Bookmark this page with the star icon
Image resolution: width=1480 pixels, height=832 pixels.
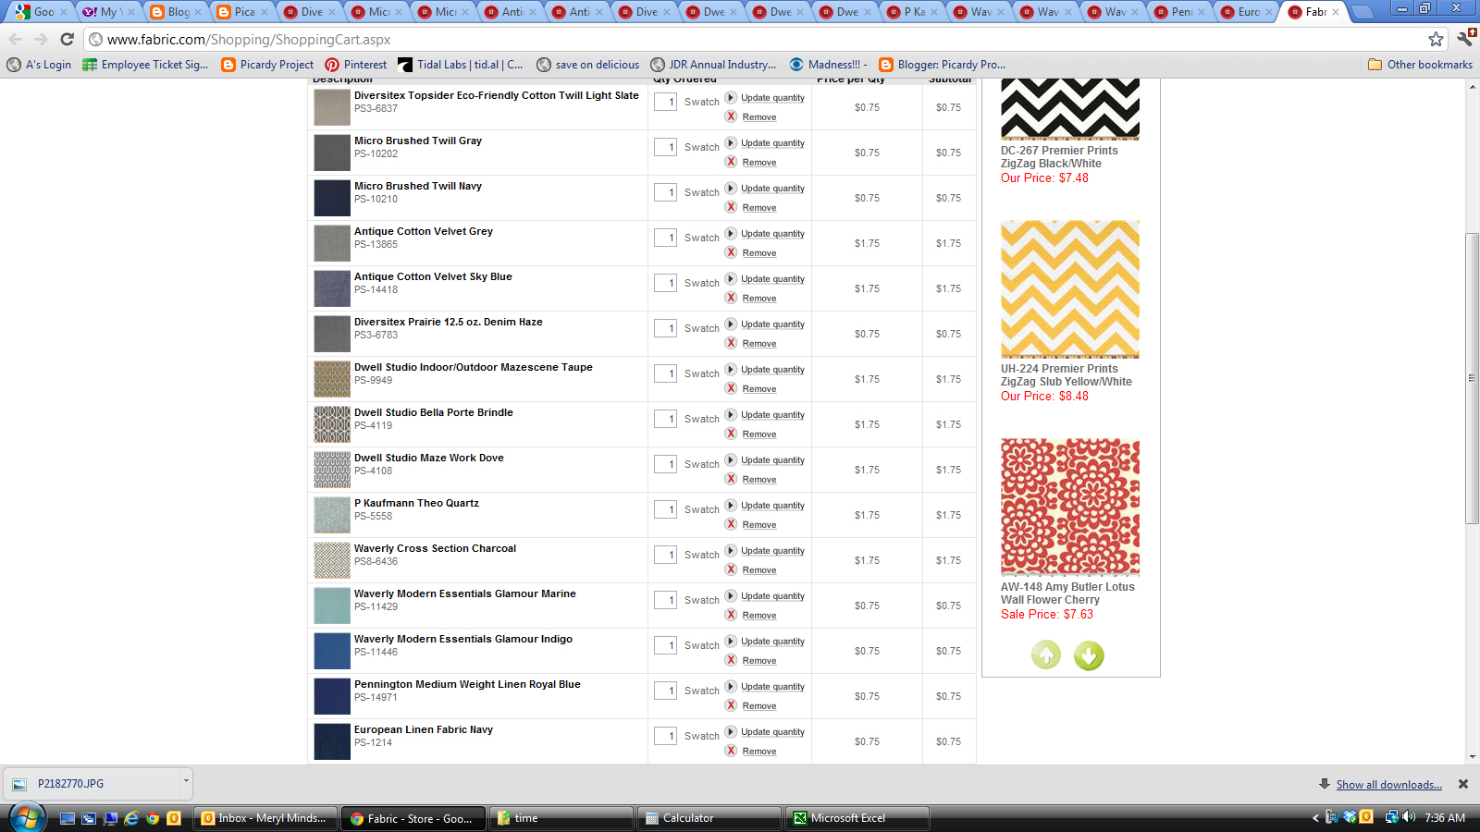tap(1436, 39)
